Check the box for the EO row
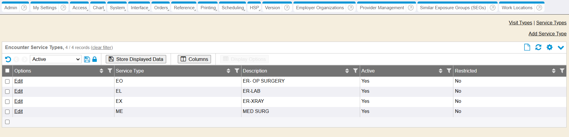Viewport: 569px width, 137px height. [x=7, y=81]
